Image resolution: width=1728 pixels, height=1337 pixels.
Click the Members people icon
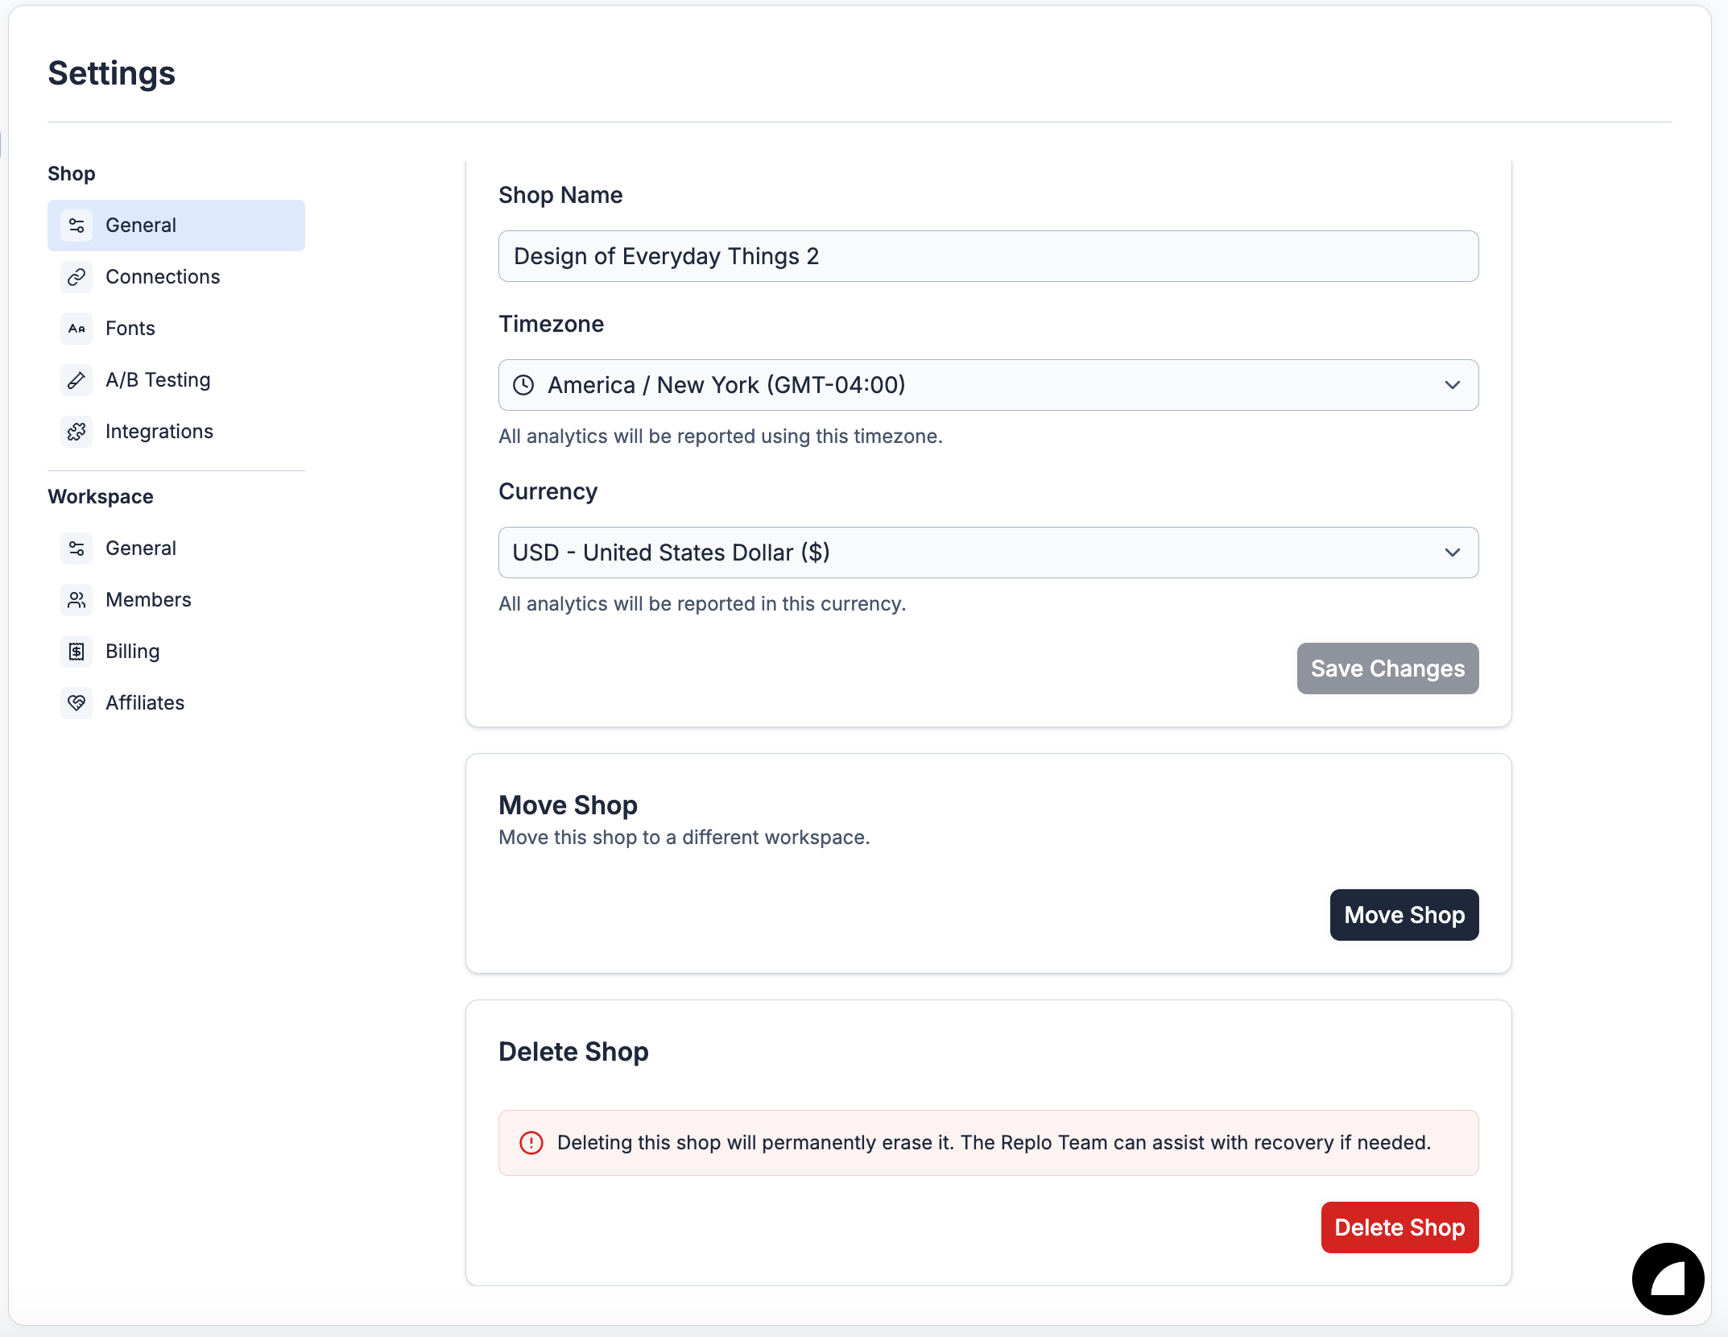click(x=76, y=600)
